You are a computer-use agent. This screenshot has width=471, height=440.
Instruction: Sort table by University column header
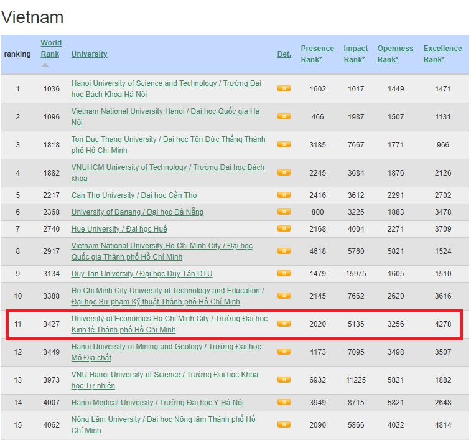(89, 54)
